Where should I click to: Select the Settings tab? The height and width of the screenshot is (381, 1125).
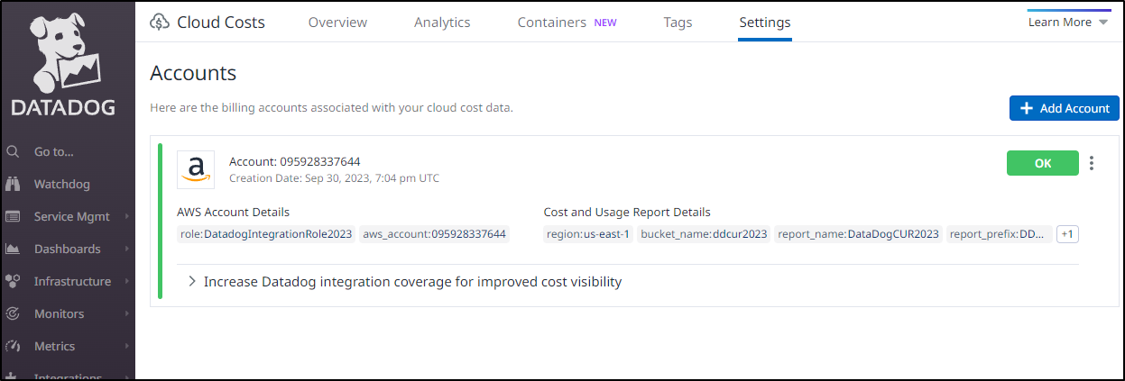pyautogui.click(x=764, y=23)
